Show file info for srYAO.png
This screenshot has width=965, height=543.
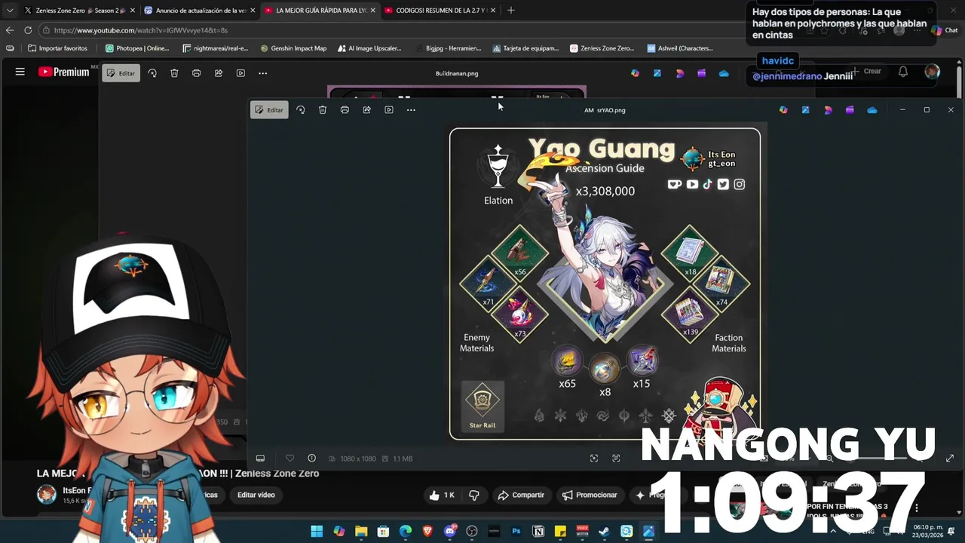pyautogui.click(x=311, y=459)
